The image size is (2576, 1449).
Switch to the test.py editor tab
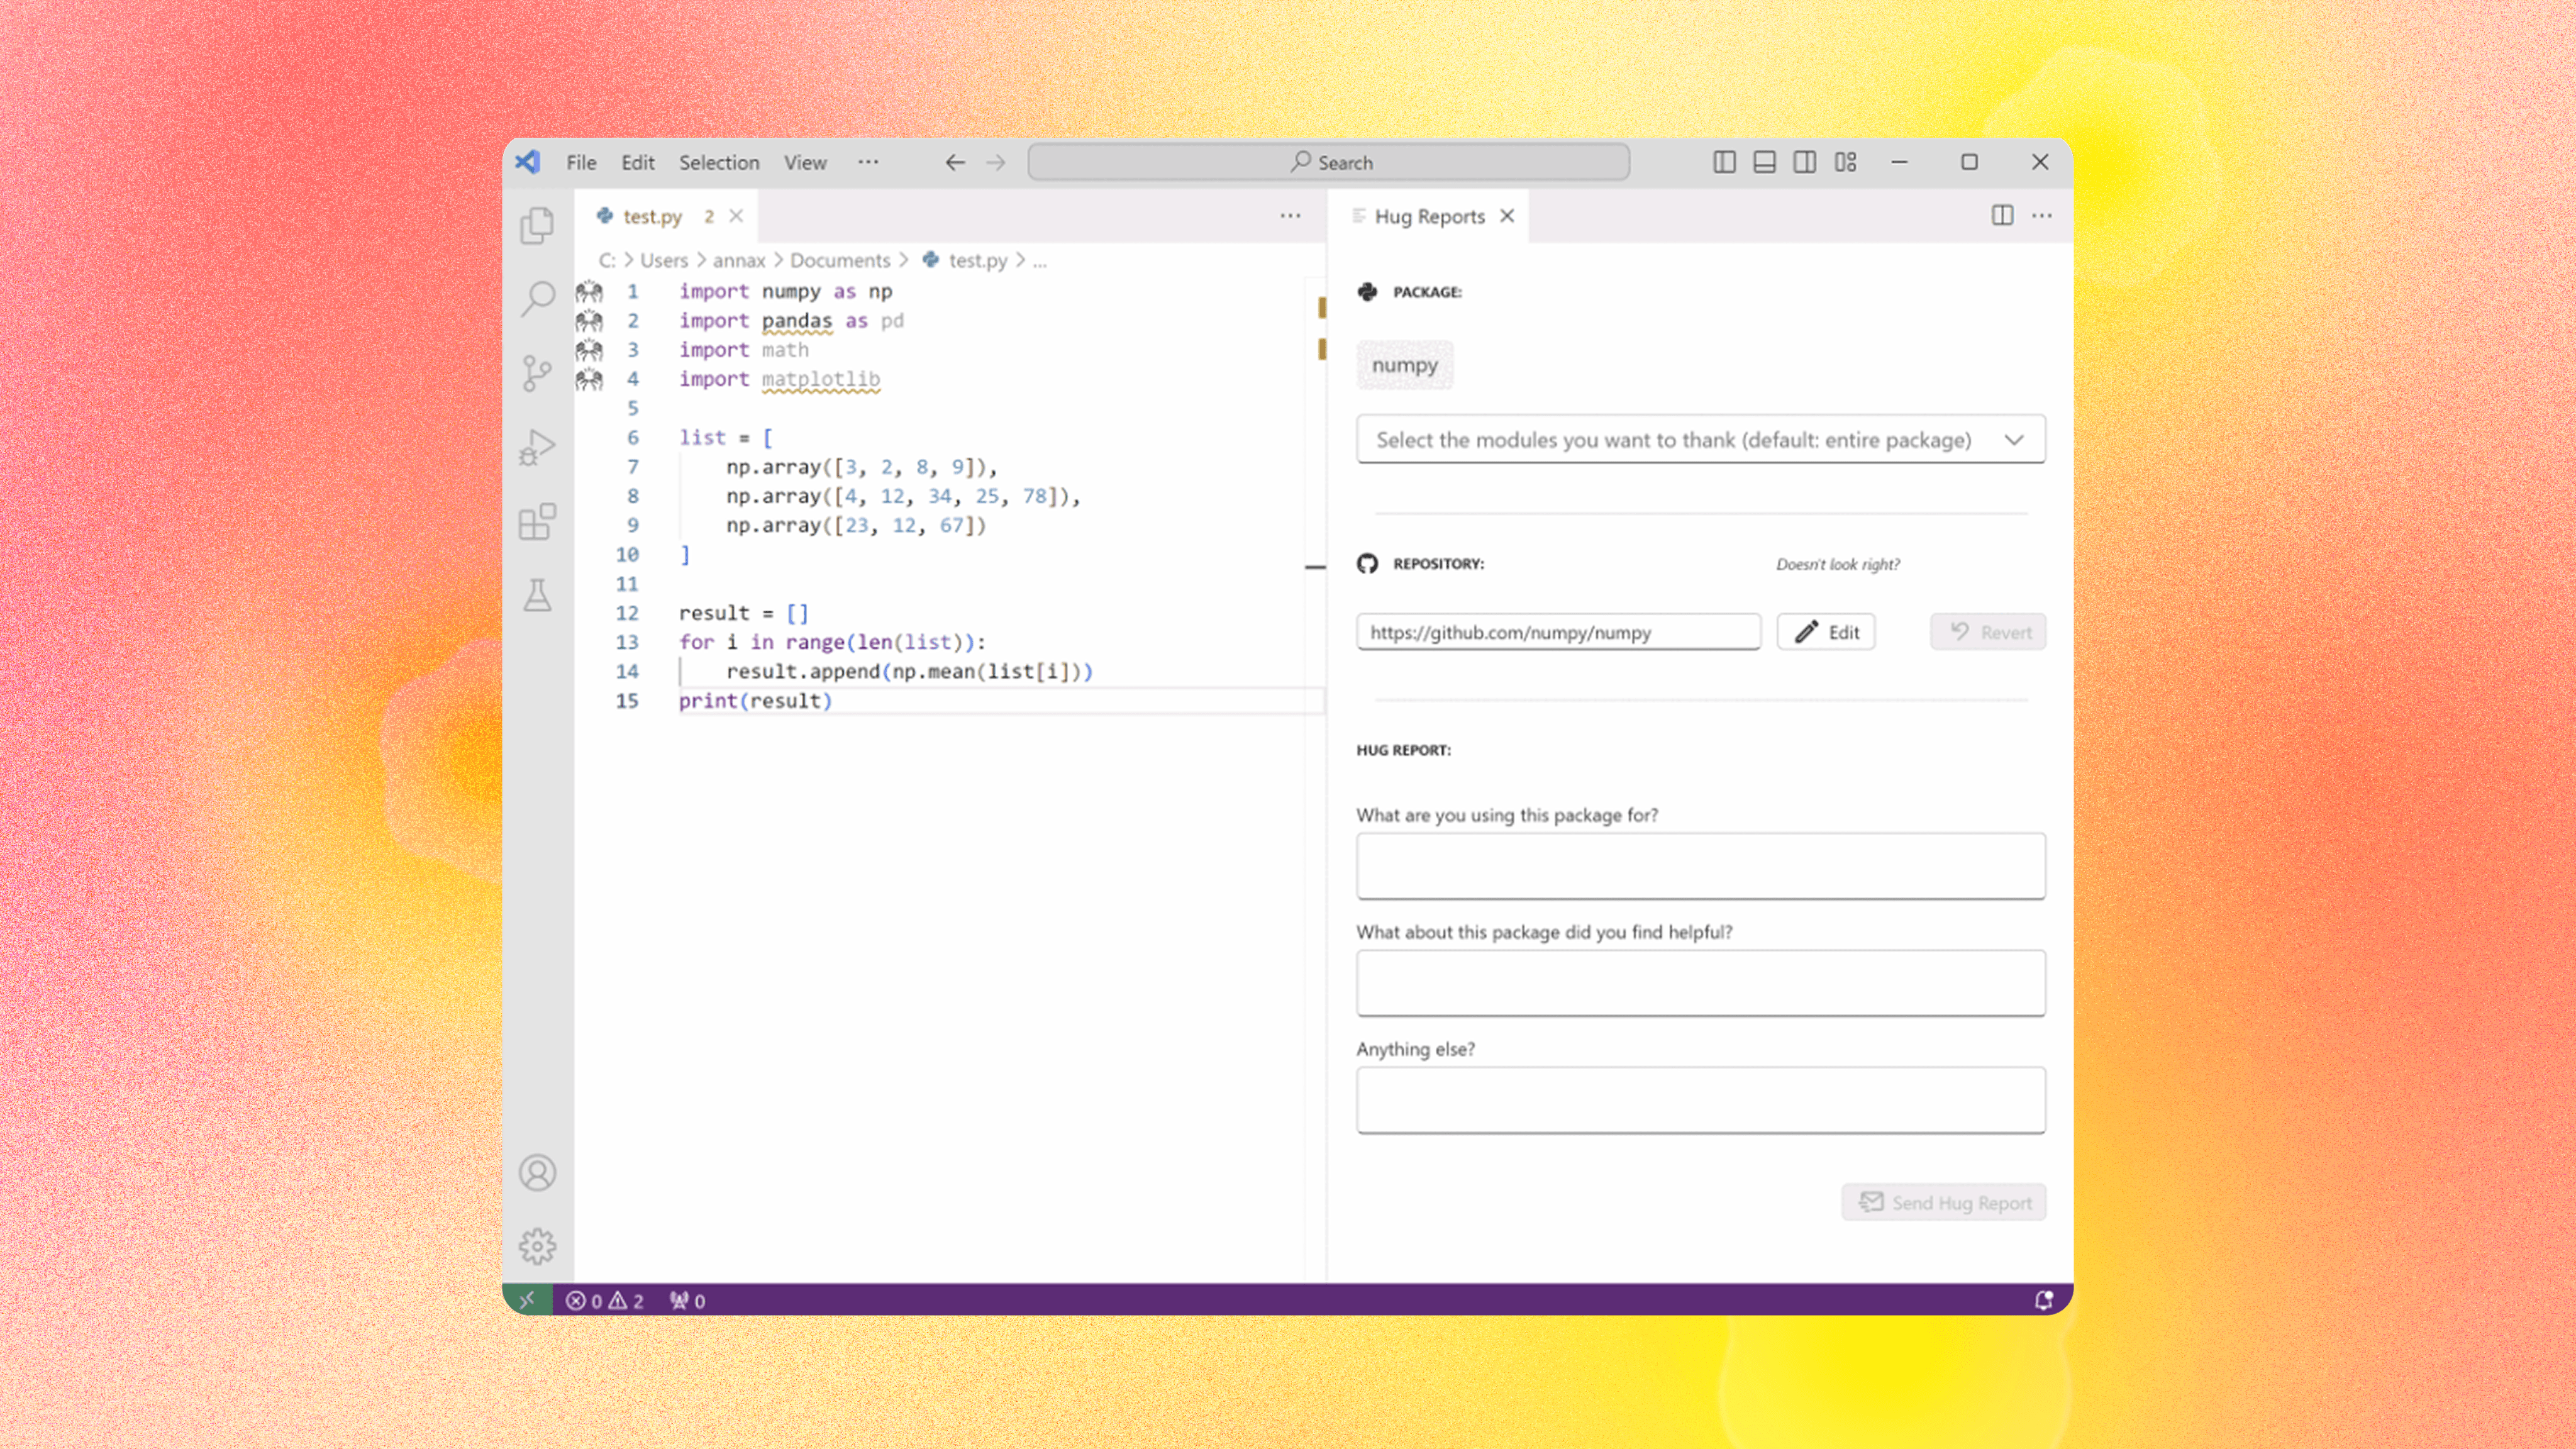coord(652,216)
